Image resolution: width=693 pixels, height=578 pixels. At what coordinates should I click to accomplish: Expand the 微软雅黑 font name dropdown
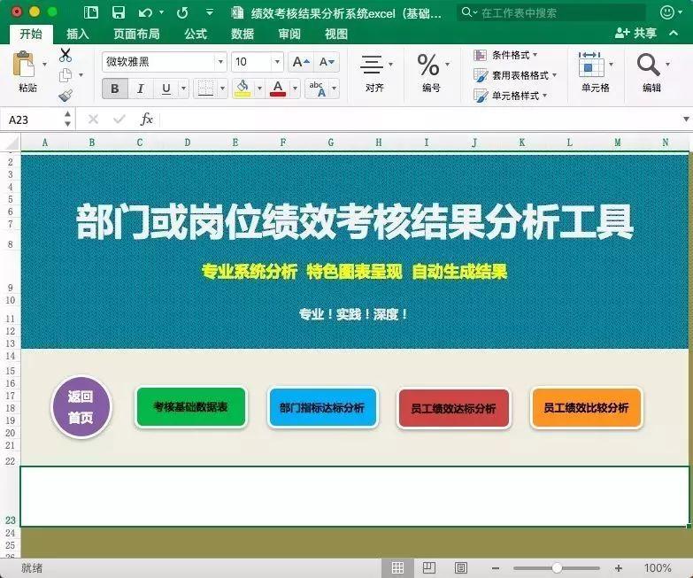pyautogui.click(x=220, y=62)
